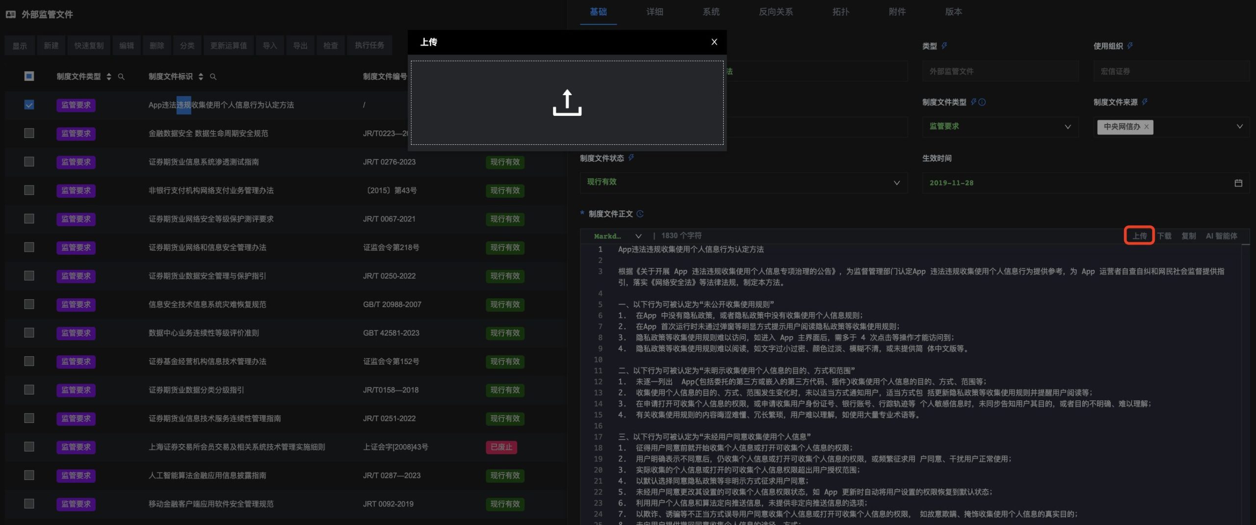The height and width of the screenshot is (525, 1256).
Task: Open the 拓扑 tab
Action: tap(840, 12)
